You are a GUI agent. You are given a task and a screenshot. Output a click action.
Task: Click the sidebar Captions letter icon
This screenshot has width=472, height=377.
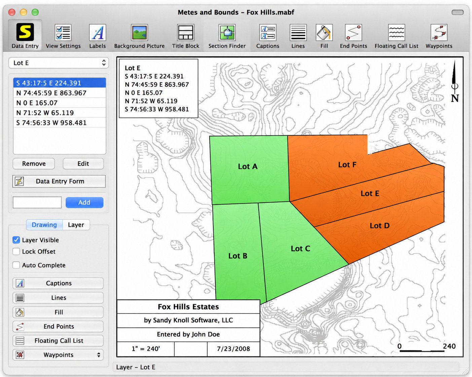[20, 283]
